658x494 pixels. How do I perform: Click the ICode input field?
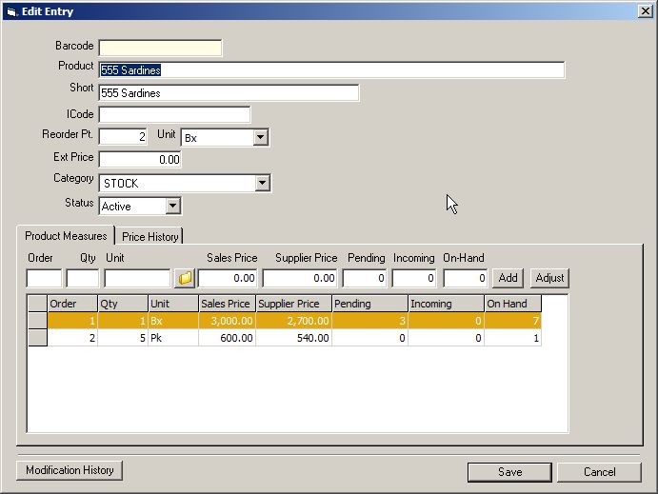click(174, 115)
